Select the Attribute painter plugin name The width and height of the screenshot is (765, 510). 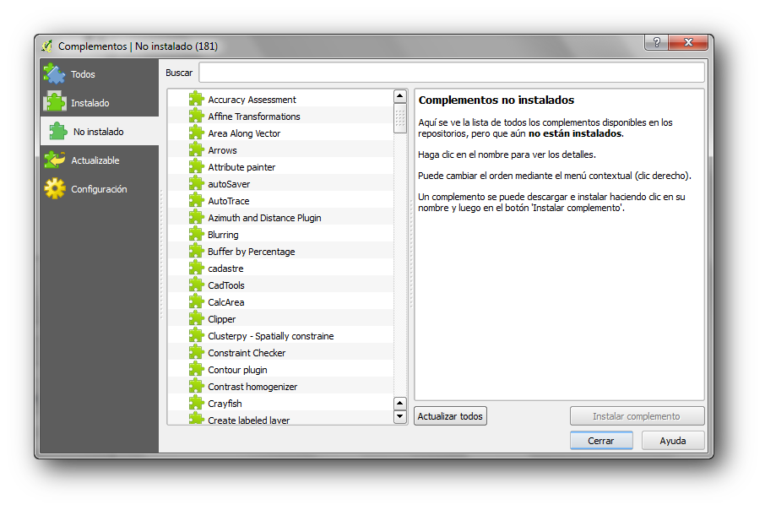pyautogui.click(x=241, y=167)
